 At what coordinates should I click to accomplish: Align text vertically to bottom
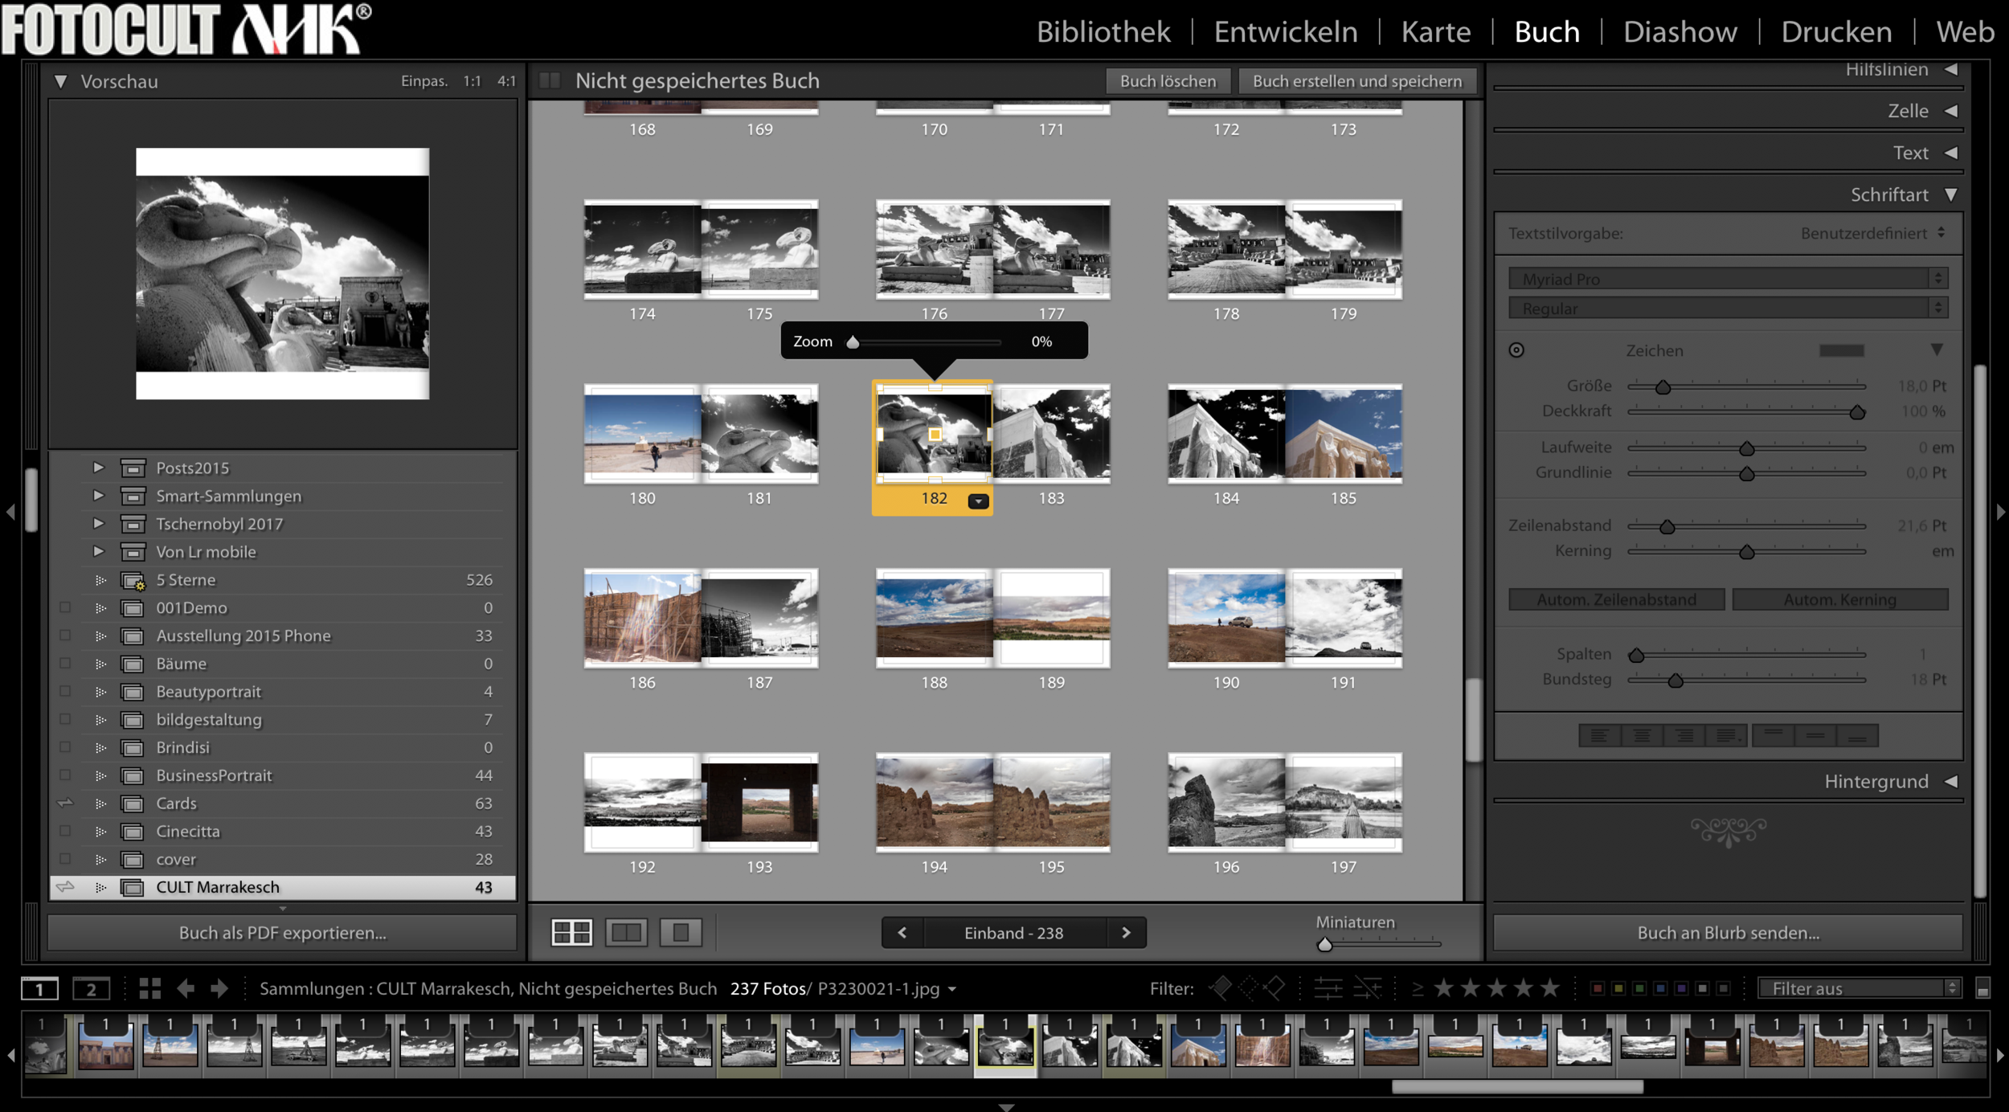(x=1857, y=735)
